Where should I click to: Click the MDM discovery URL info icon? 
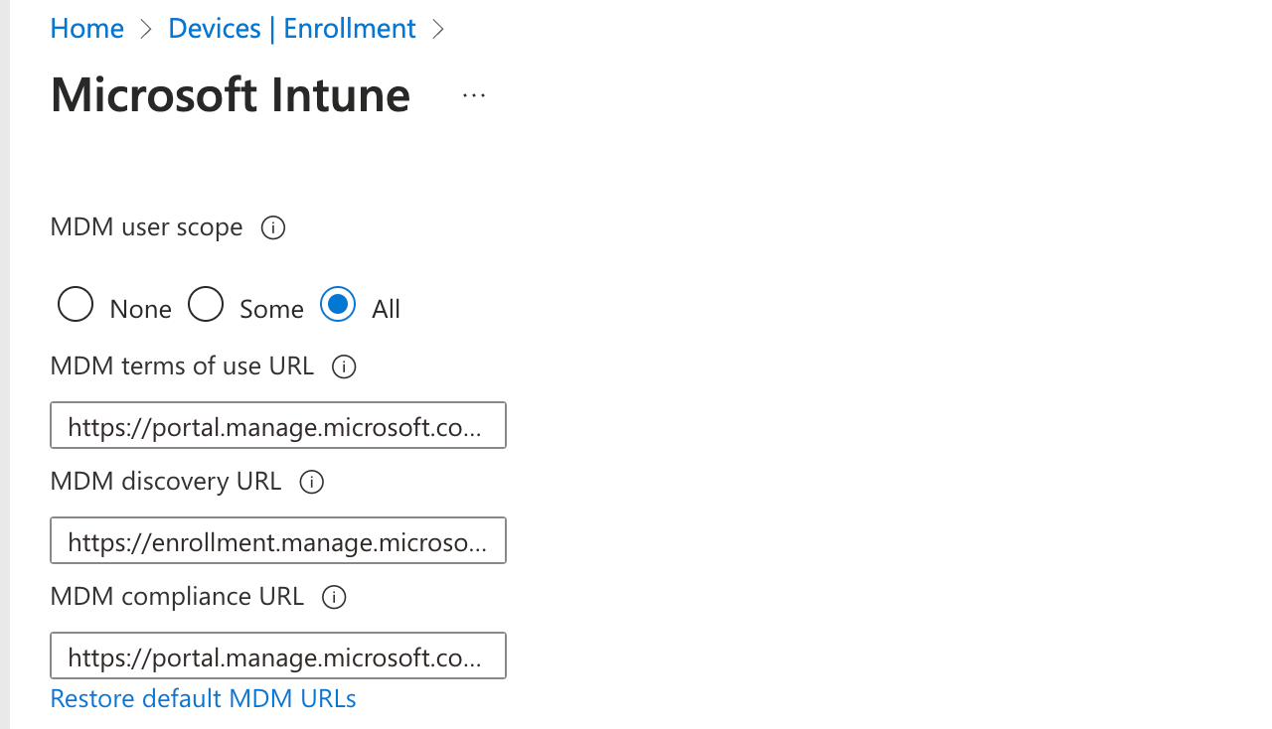312,483
